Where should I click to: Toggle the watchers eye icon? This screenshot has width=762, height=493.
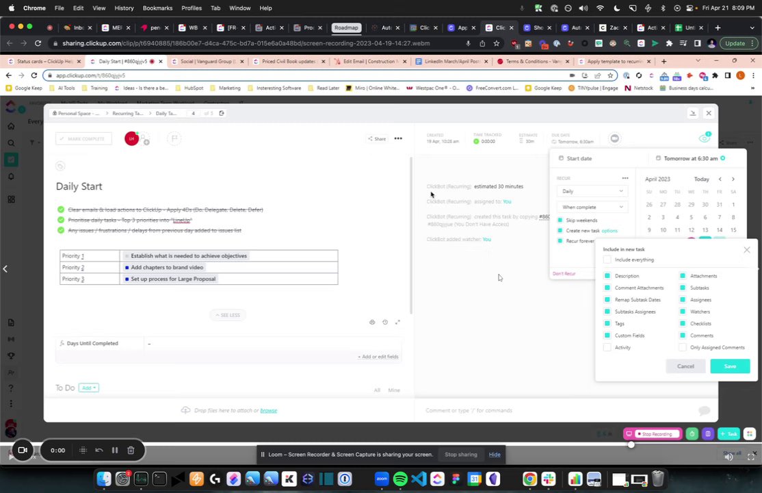704,138
